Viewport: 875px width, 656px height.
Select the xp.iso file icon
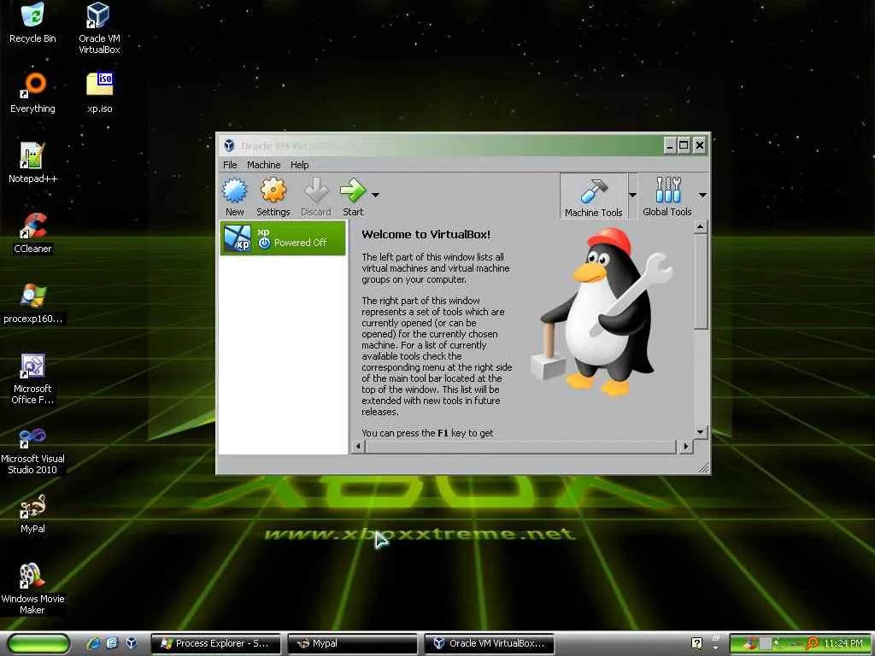(100, 93)
